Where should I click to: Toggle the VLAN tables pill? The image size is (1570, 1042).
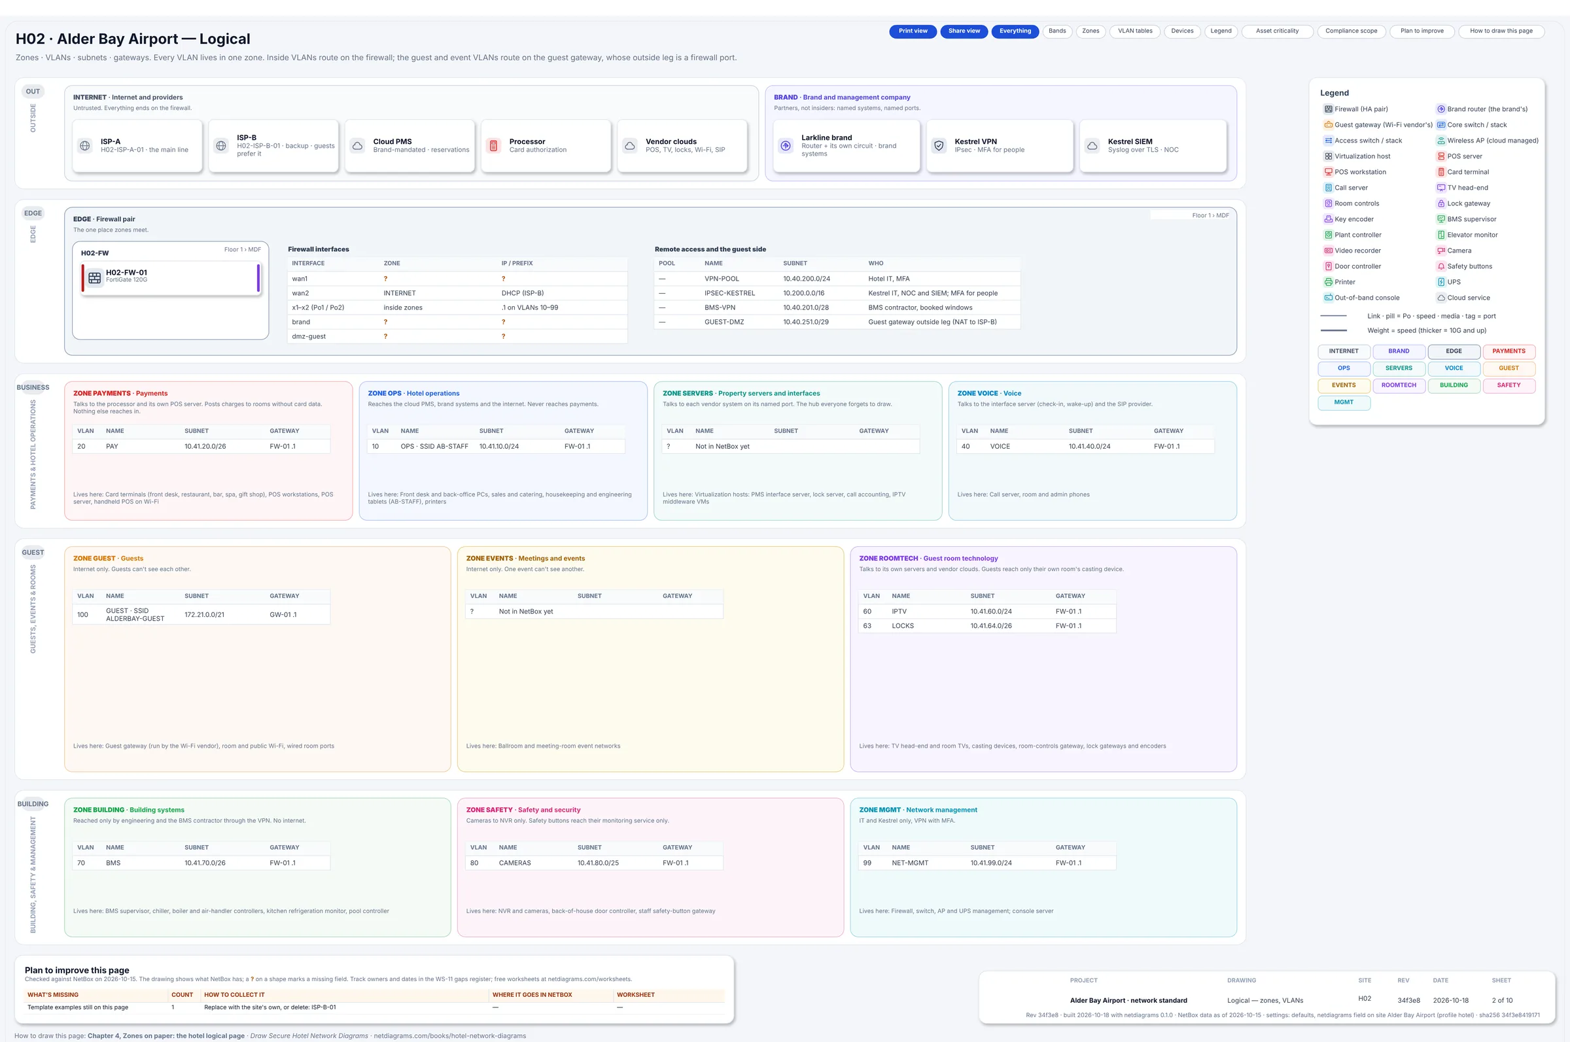pos(1135,31)
